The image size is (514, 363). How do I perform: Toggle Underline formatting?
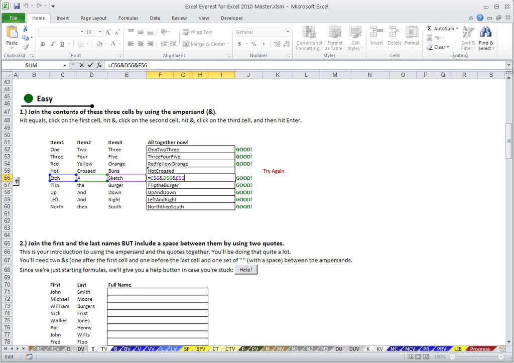point(62,44)
